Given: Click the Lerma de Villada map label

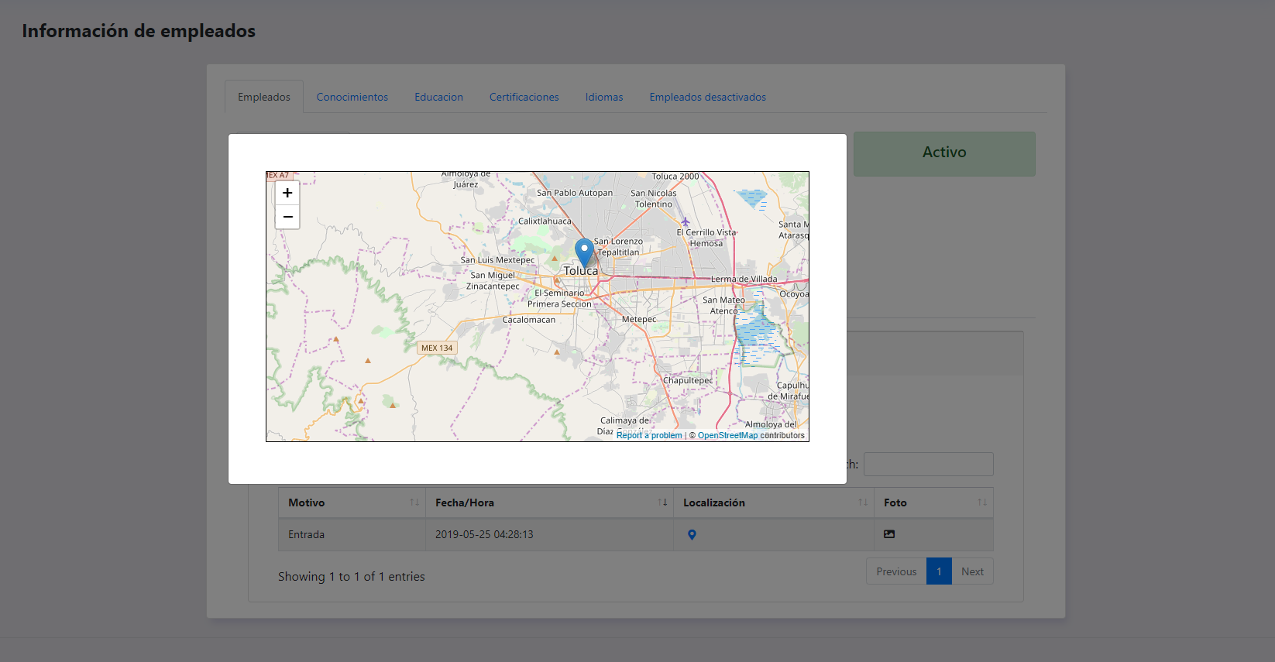Looking at the screenshot, I should coord(744,279).
